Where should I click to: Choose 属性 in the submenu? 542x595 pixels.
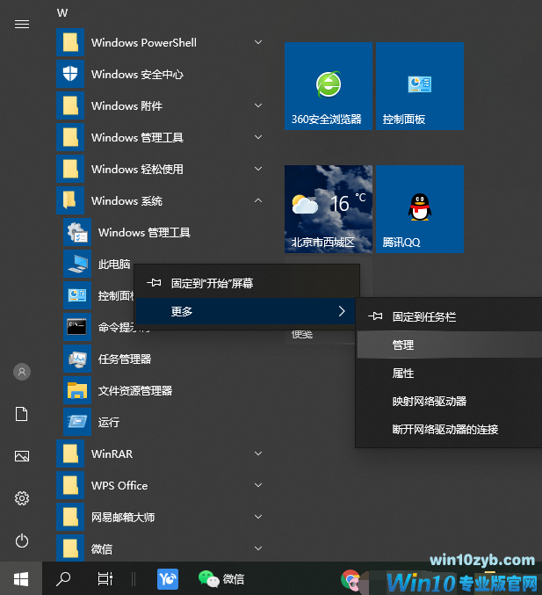click(450, 373)
